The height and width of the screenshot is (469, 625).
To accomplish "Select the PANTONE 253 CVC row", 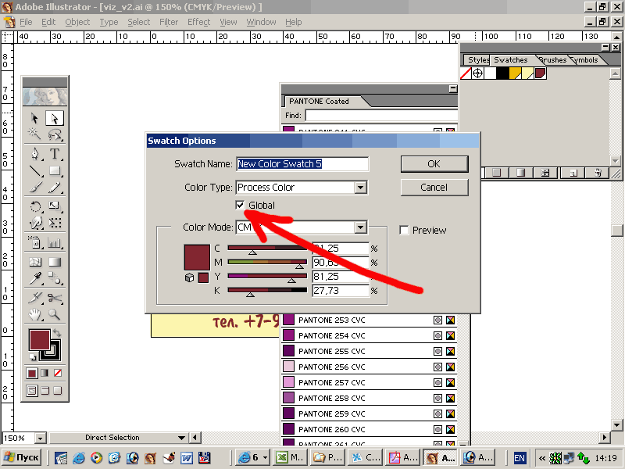I will (x=369, y=320).
